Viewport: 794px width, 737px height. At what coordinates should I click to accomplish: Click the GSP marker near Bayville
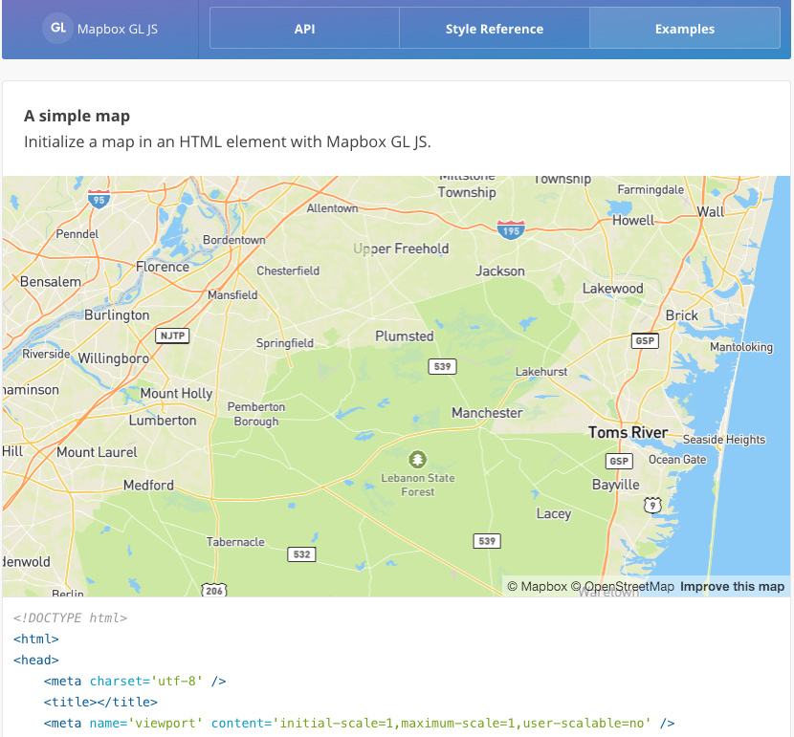point(619,461)
